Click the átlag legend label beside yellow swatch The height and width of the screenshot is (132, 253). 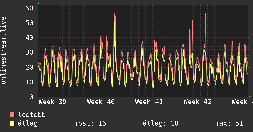[28, 123]
